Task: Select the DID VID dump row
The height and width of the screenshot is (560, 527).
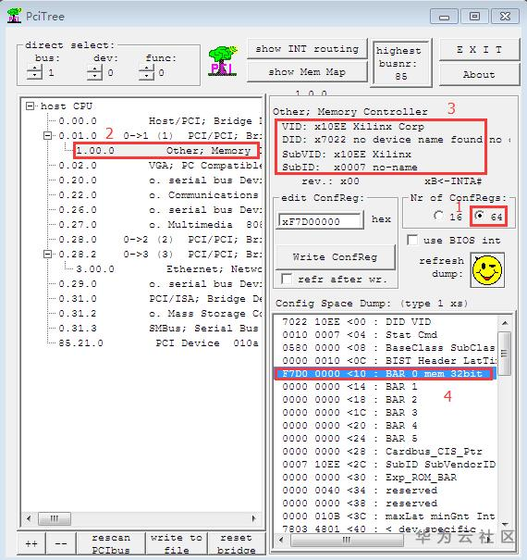Action: pos(386,322)
